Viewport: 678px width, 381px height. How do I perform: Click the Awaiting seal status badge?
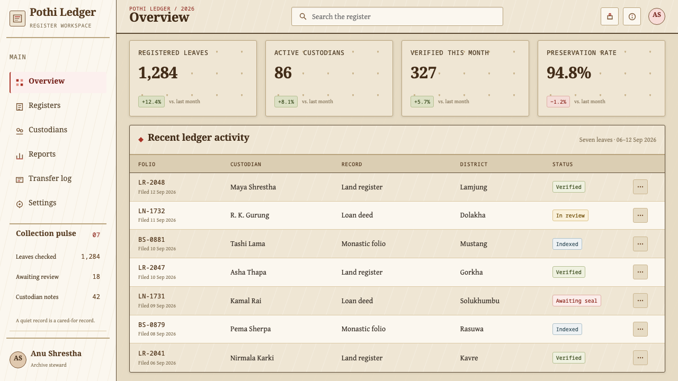point(577,301)
